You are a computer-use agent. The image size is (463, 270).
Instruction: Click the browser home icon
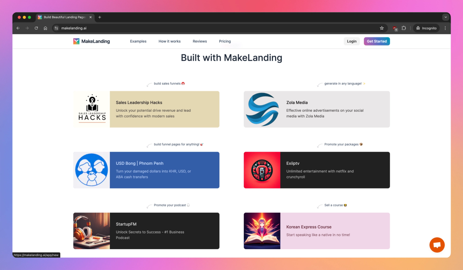[x=45, y=28]
